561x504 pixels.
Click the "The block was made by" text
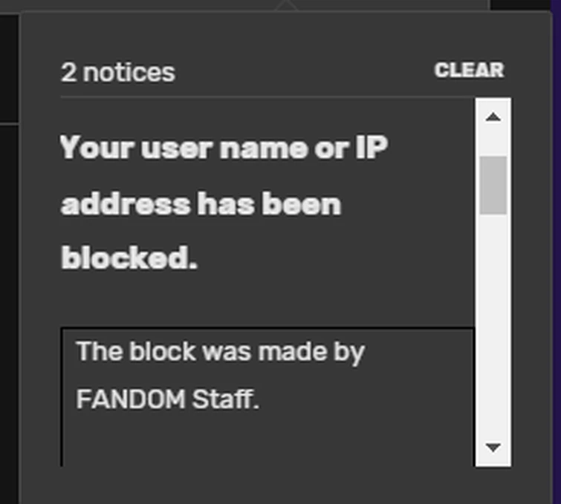220,352
